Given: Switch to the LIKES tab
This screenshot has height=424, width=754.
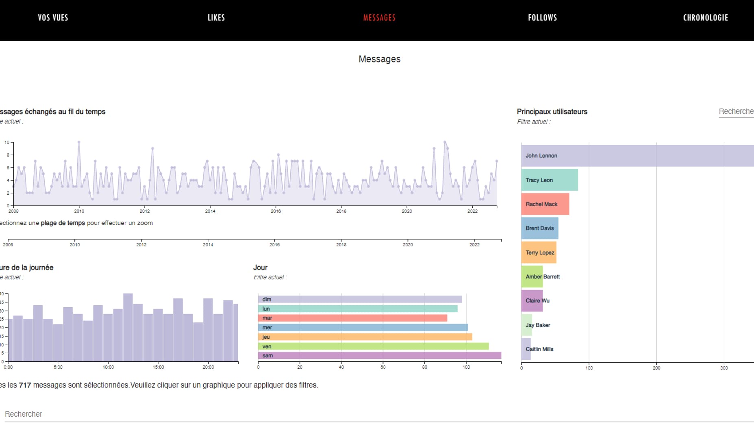Looking at the screenshot, I should 216,17.
